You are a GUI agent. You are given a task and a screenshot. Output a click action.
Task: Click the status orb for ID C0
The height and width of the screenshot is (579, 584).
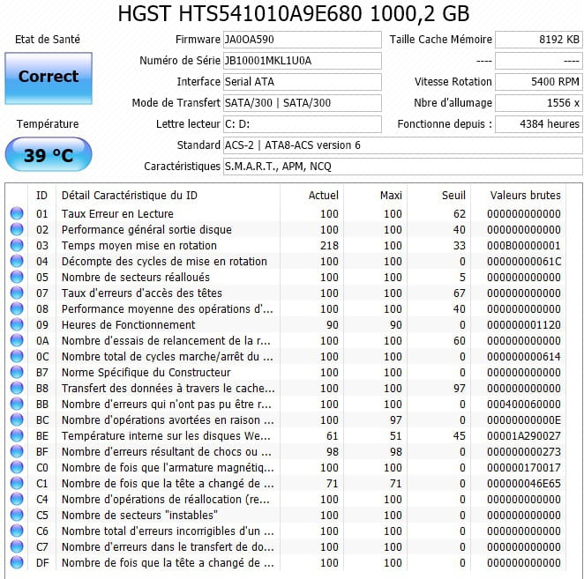[x=17, y=467]
